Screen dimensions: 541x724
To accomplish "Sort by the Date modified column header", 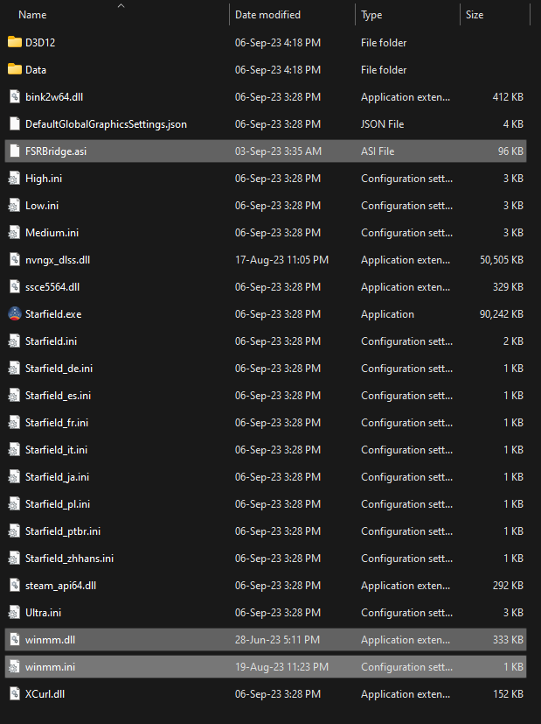I will point(267,15).
